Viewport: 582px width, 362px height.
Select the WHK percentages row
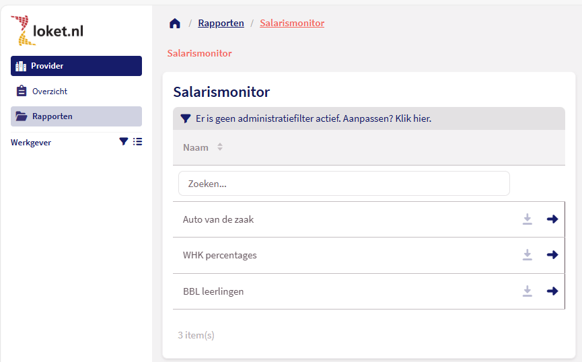coord(220,255)
